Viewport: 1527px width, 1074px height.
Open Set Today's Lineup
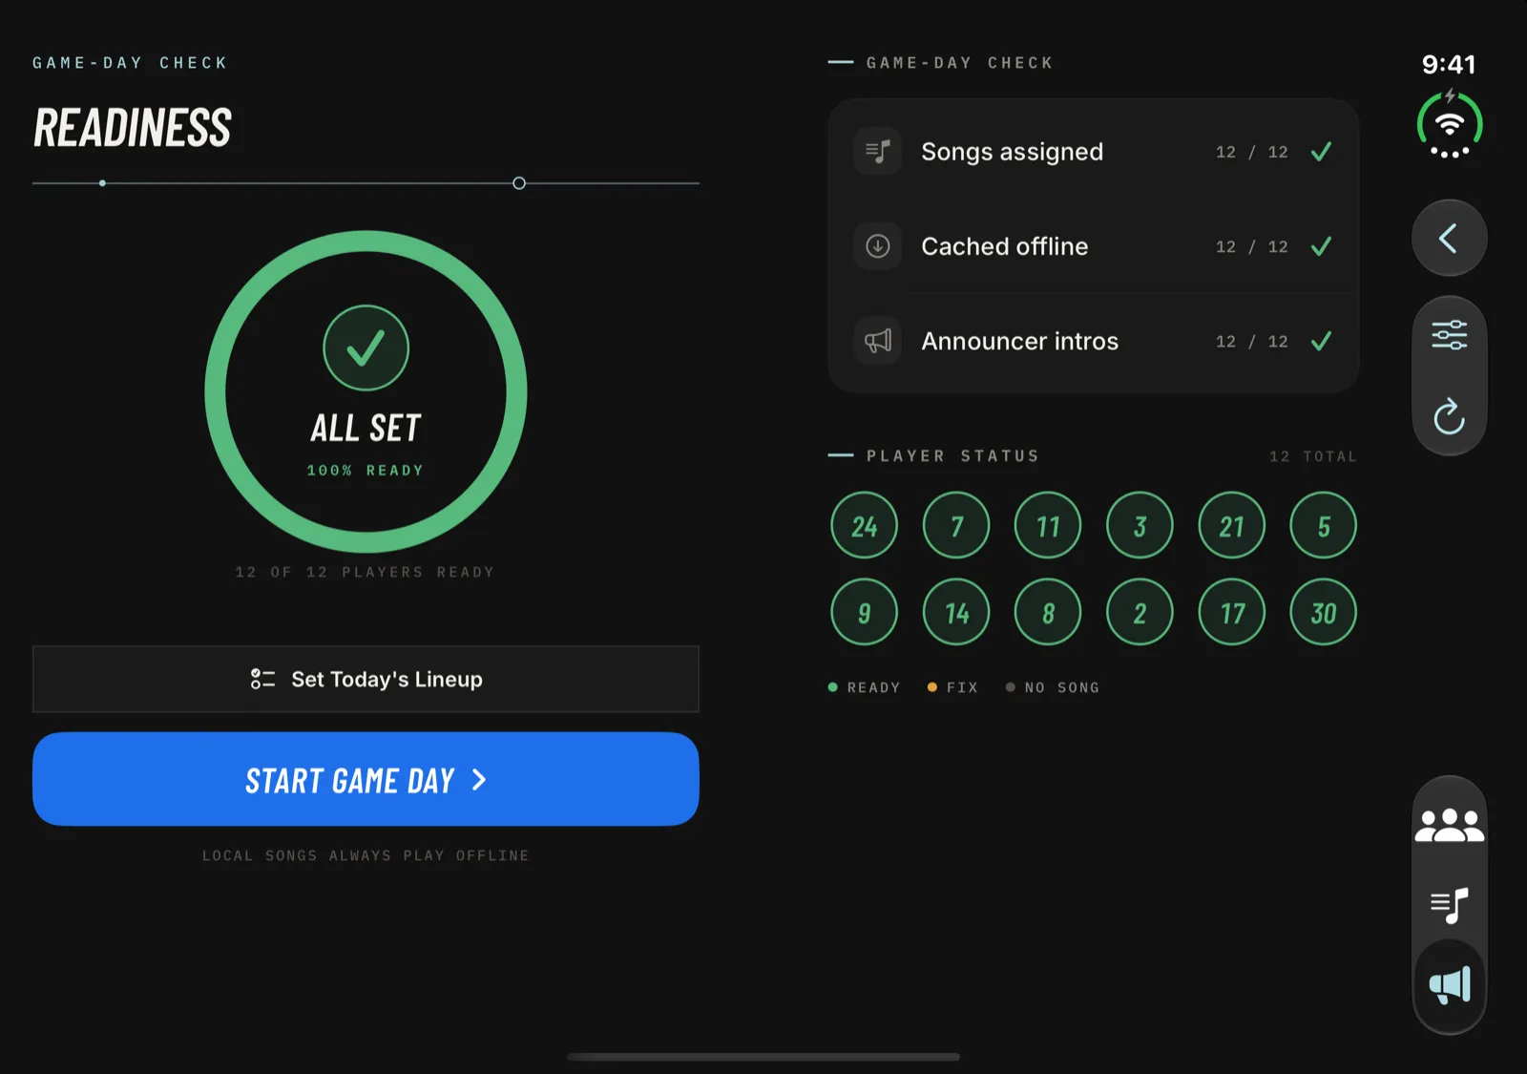pyautogui.click(x=366, y=679)
